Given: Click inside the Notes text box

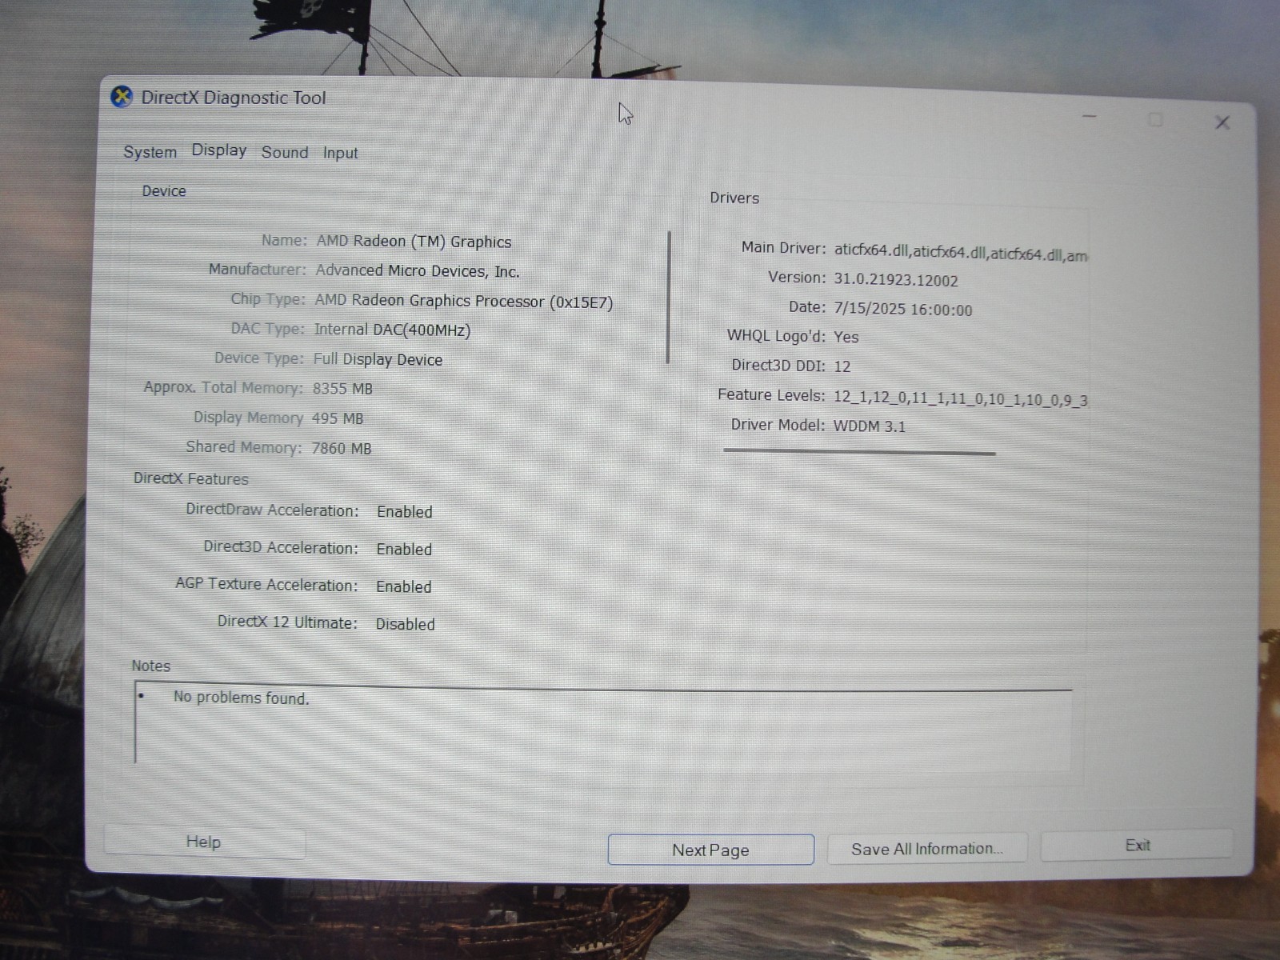Looking at the screenshot, I should 603,726.
